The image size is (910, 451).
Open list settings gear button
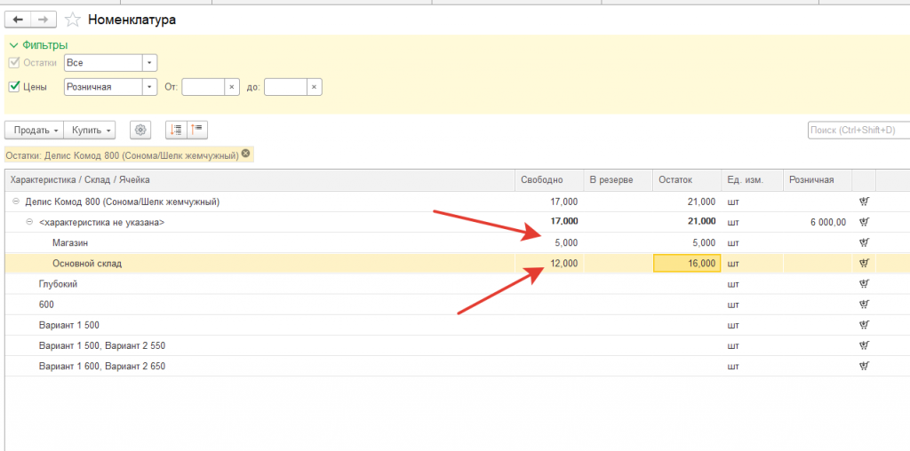tap(140, 131)
